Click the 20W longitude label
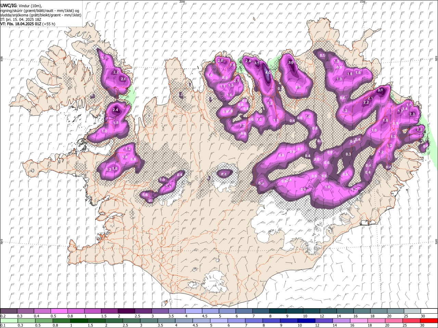The width and height of the screenshot is (438, 328). 182,2
